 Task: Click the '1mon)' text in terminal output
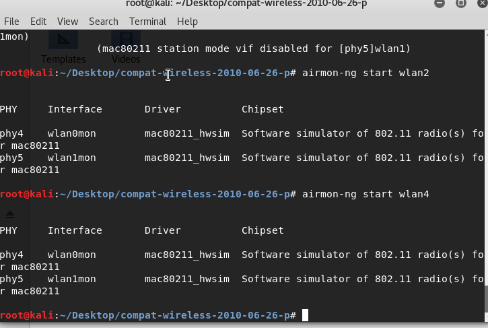tap(14, 36)
